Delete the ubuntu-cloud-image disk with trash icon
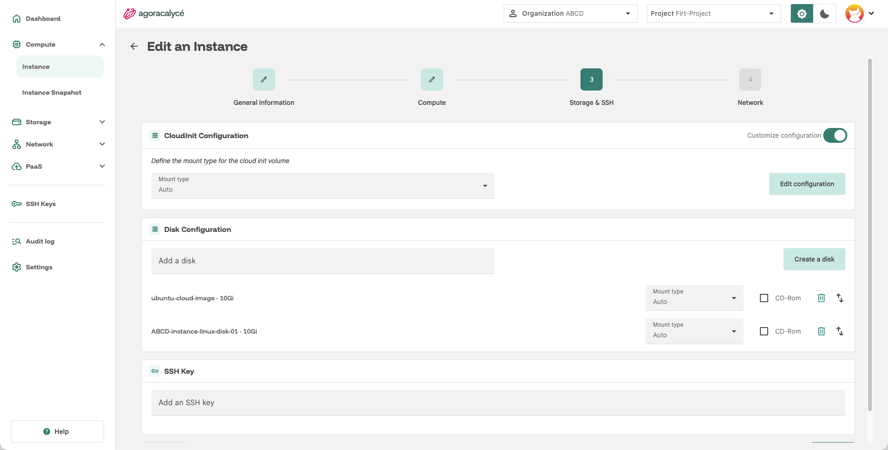 coord(821,298)
